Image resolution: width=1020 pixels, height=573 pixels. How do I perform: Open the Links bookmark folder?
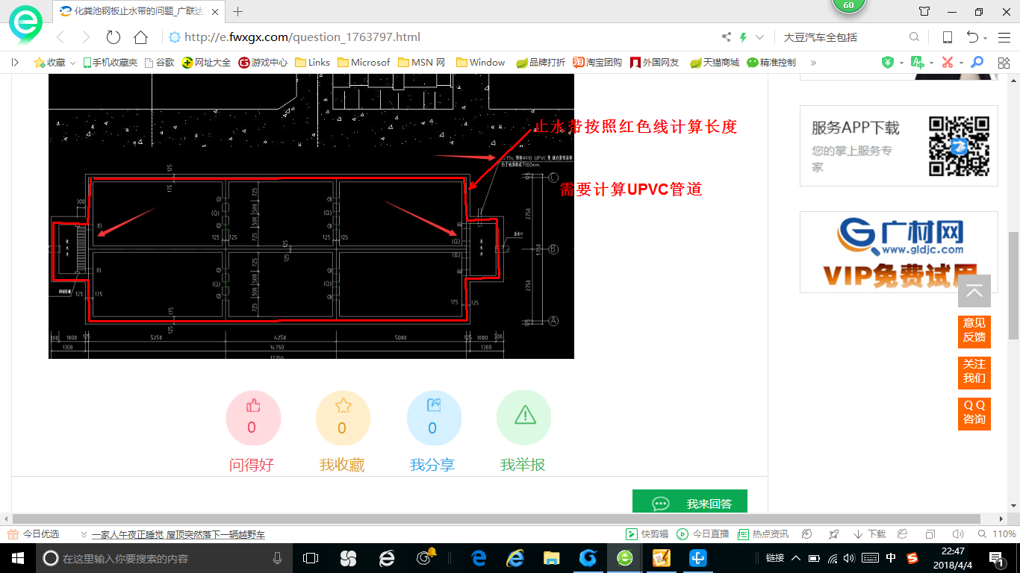[x=313, y=63]
